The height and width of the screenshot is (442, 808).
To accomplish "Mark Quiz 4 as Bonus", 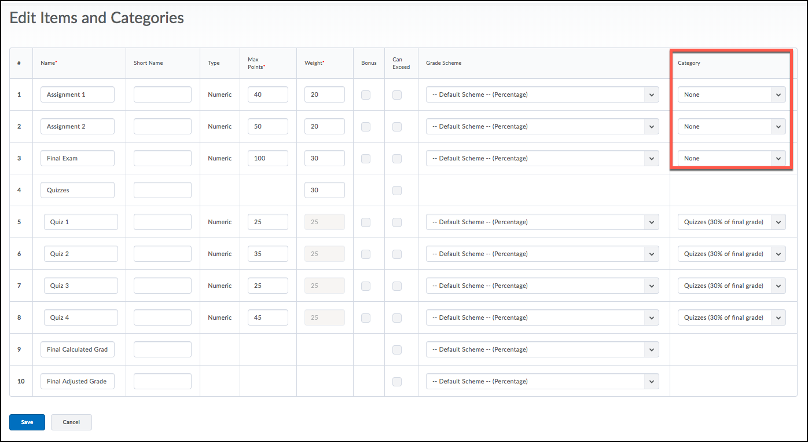I will (366, 318).
